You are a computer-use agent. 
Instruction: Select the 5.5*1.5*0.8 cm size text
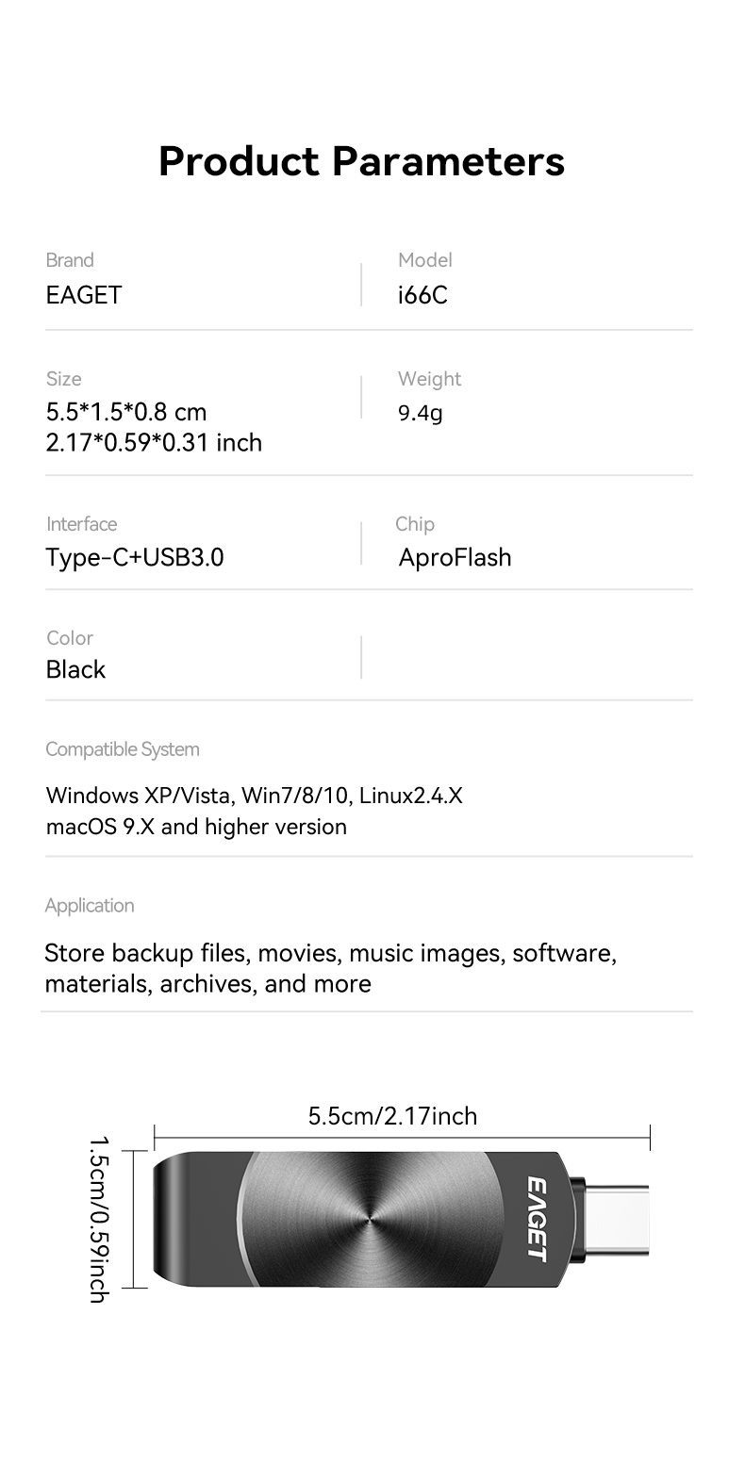coord(126,412)
